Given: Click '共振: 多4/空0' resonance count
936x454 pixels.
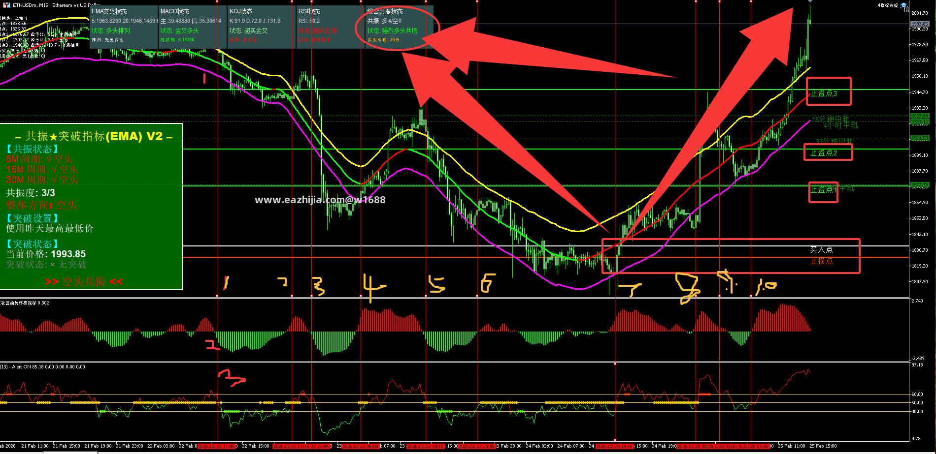Looking at the screenshot, I should pos(384,21).
